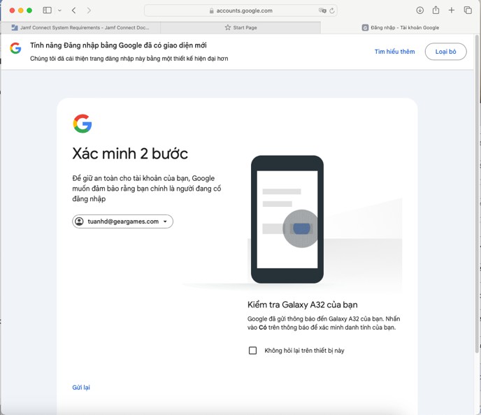The image size is (481, 415).
Task: Dismiss the banner with Loại bỏ button
Action: 445,52
